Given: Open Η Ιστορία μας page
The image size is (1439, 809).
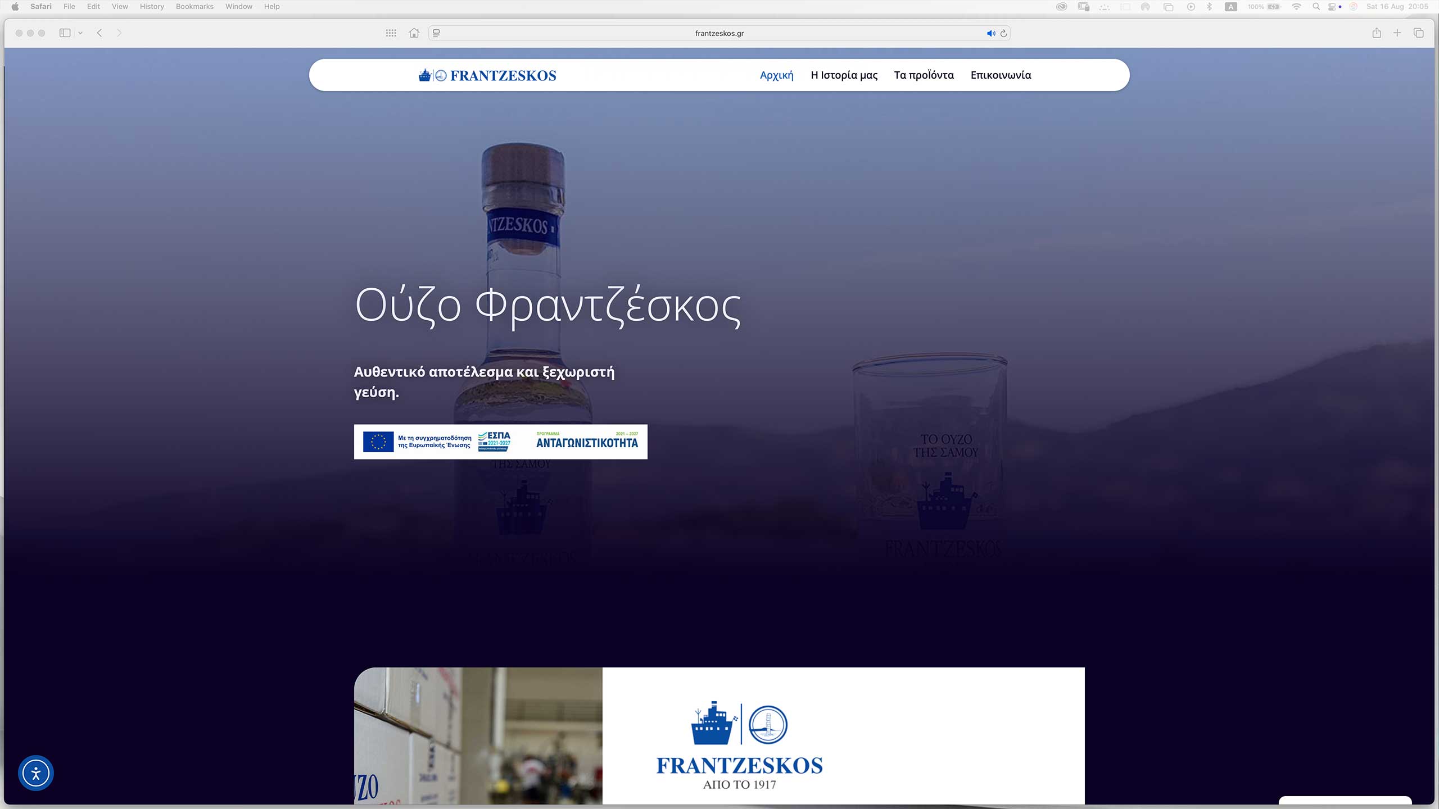Looking at the screenshot, I should pos(844,75).
